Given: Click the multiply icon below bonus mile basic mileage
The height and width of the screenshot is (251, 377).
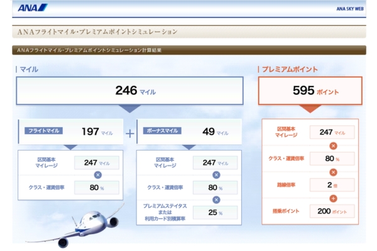Looking at the screenshot, I should tap(216, 175).
